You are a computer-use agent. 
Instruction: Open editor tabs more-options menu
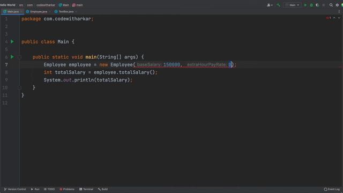pos(339,12)
